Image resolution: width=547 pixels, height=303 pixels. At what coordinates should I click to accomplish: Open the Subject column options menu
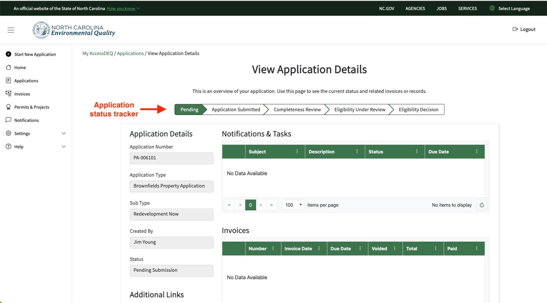click(x=297, y=151)
